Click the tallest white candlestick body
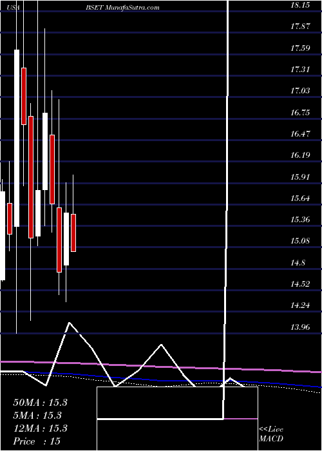322x451 pixels. pos(17,138)
